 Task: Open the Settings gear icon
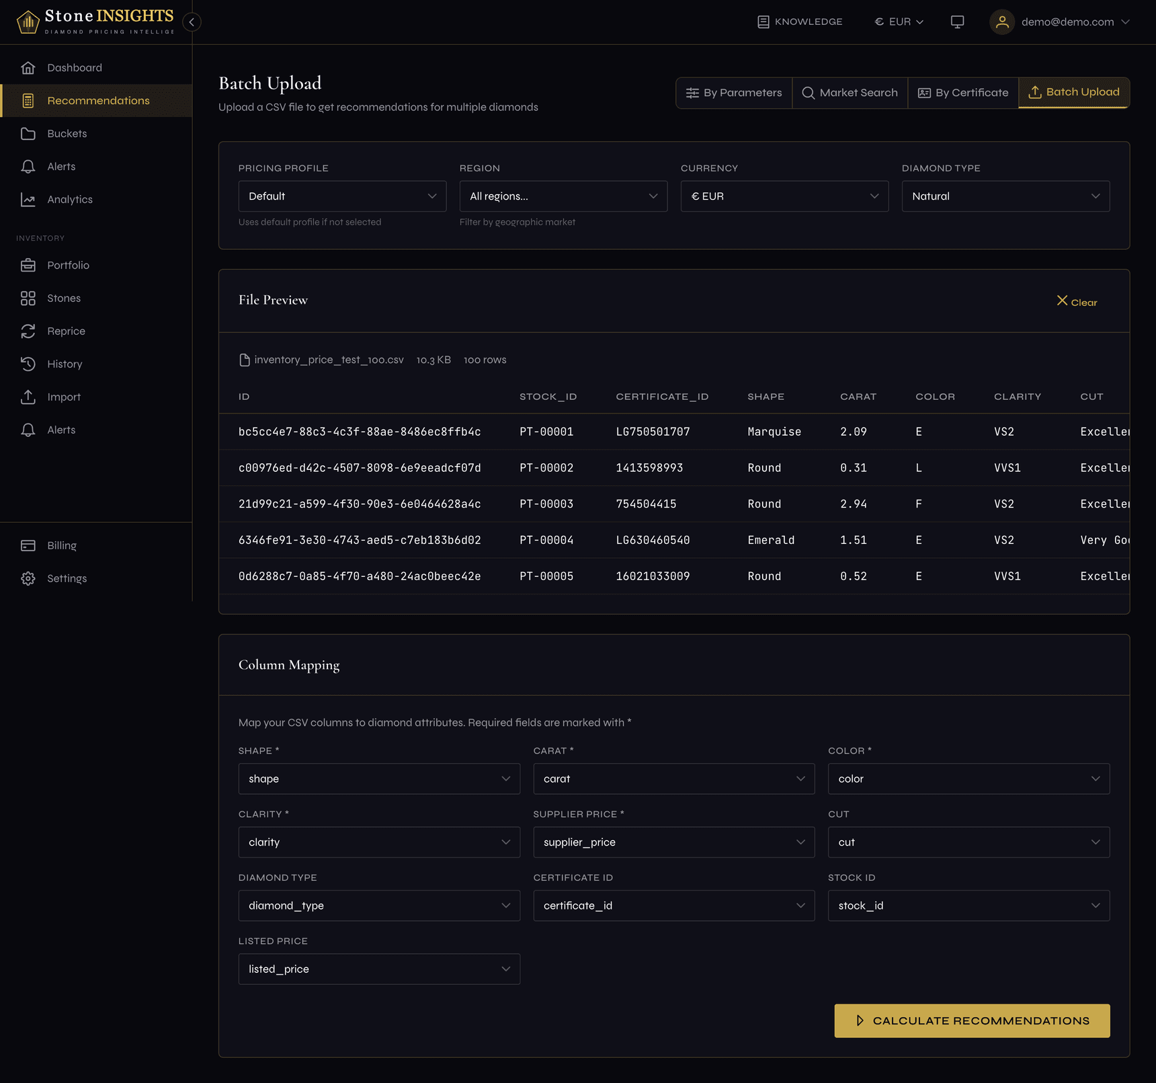[28, 579]
